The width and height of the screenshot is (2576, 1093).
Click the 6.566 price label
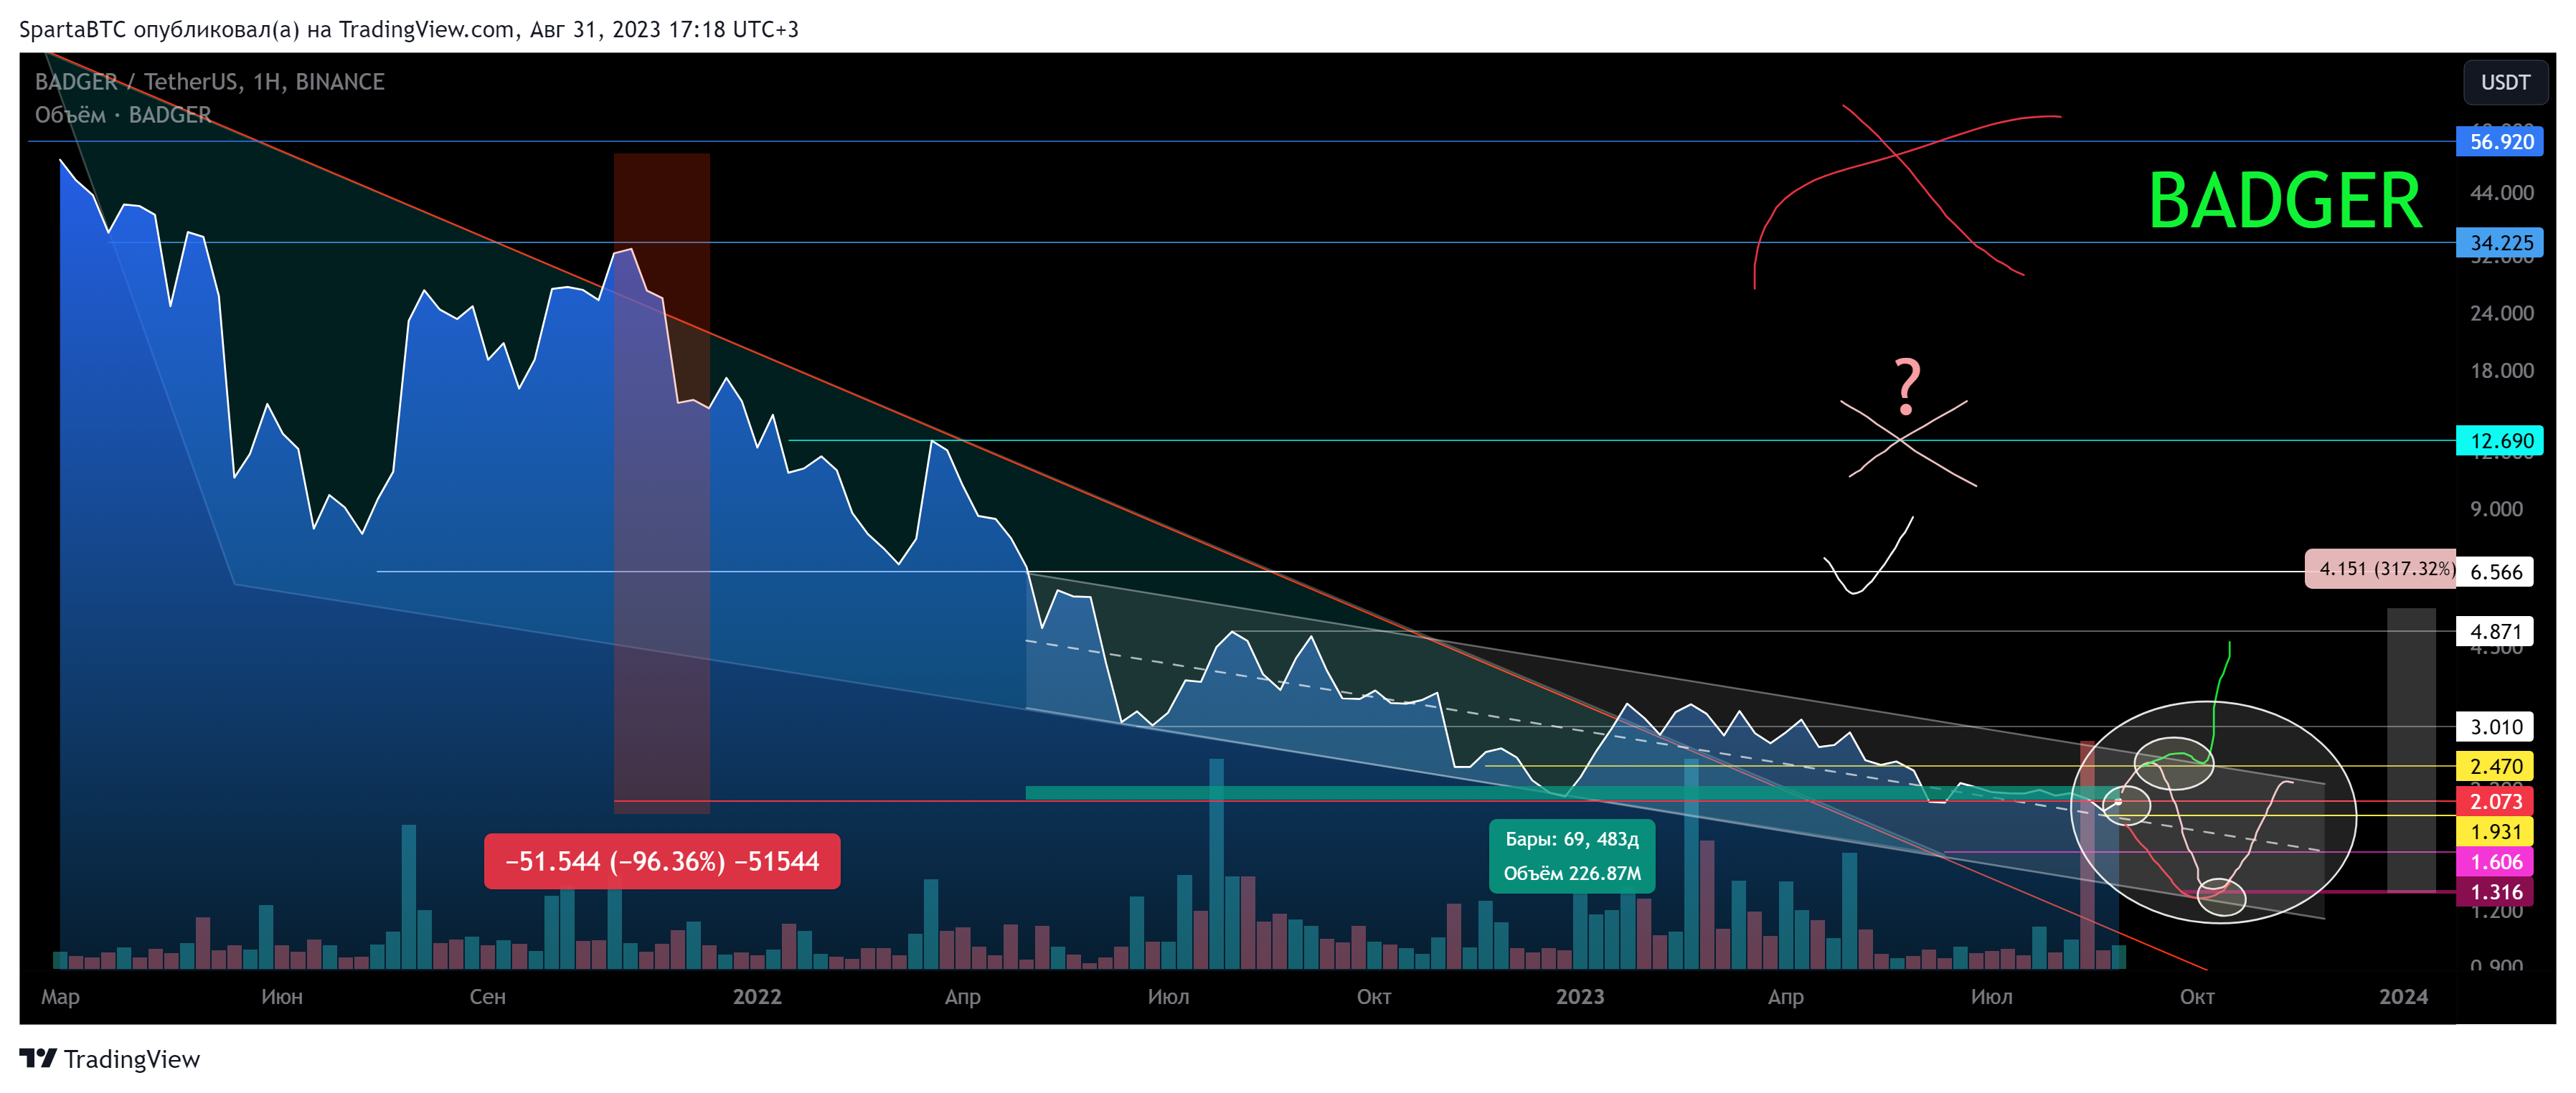pyautogui.click(x=2495, y=572)
